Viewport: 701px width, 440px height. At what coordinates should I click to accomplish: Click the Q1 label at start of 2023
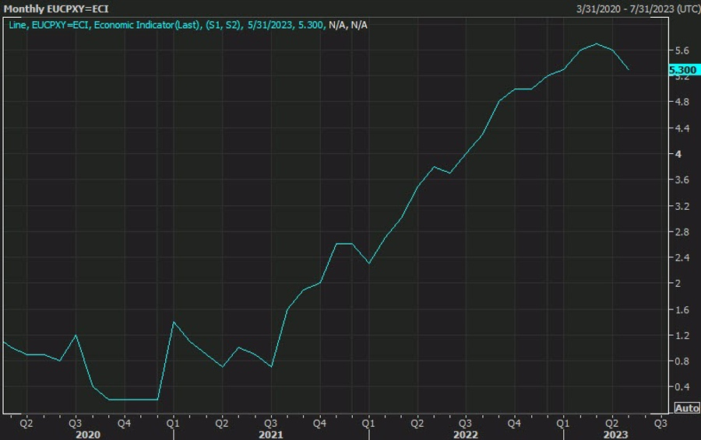[x=562, y=424]
